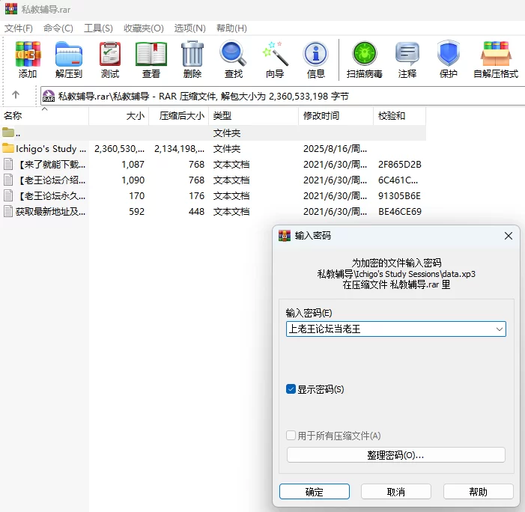Toggle the 显示密码 checkbox
This screenshot has height=512, width=525.
pyautogui.click(x=291, y=388)
